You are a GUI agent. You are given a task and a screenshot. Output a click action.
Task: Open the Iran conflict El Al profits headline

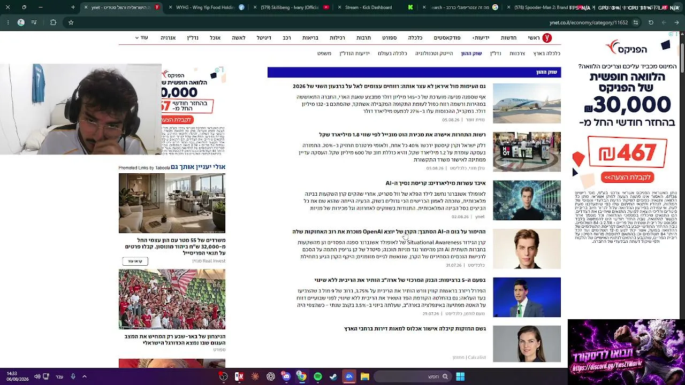(x=389, y=87)
